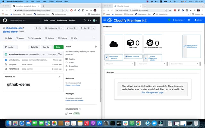
Task: Open Launchpad from the Dock
Action: point(15,123)
